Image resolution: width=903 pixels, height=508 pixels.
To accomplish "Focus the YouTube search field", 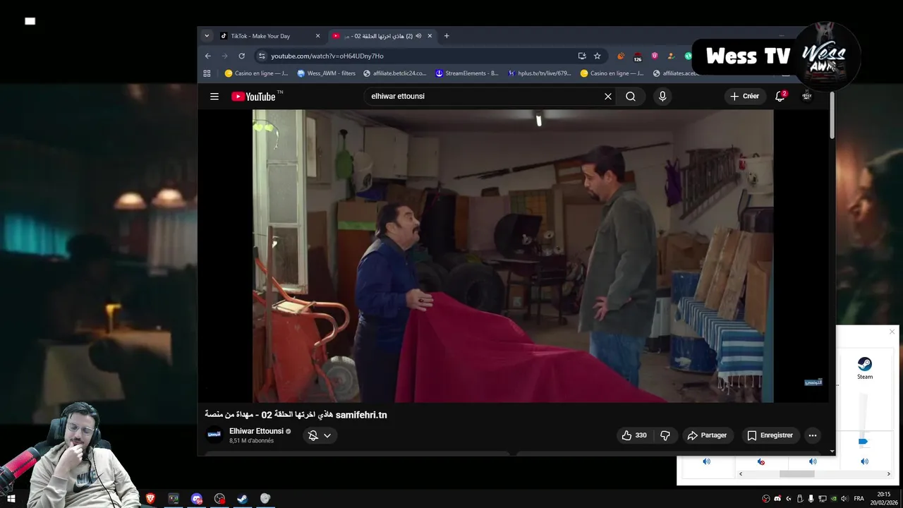I will tap(483, 97).
